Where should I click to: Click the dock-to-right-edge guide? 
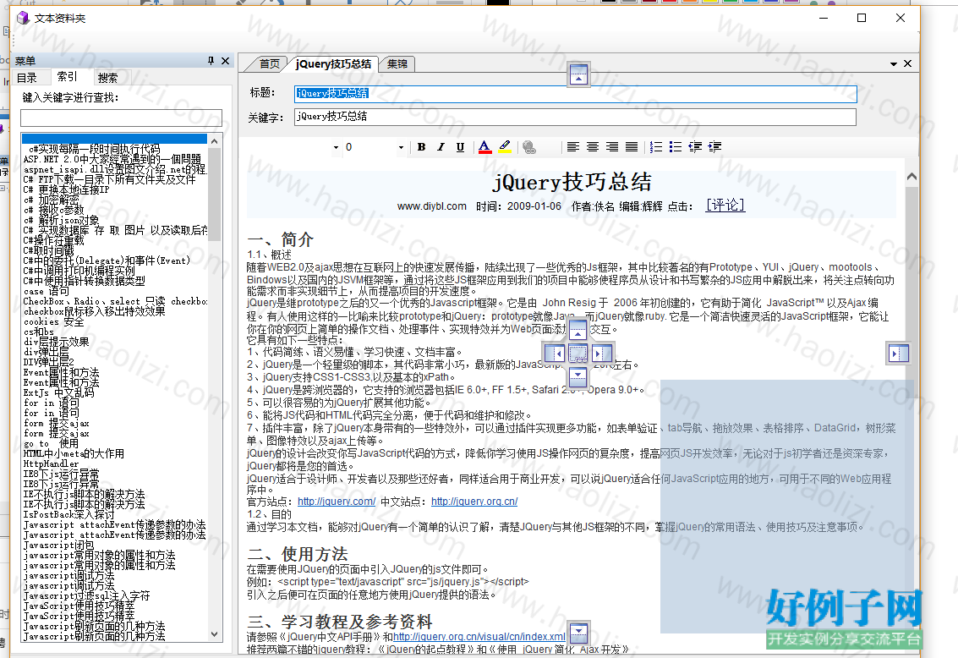click(x=899, y=354)
